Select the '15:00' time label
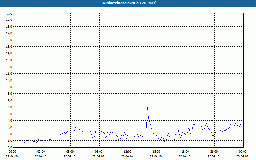The image size is (256, 160). [156, 152]
